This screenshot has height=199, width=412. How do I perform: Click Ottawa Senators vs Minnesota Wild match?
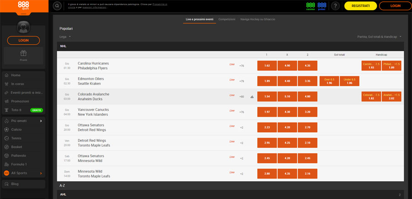(91, 158)
